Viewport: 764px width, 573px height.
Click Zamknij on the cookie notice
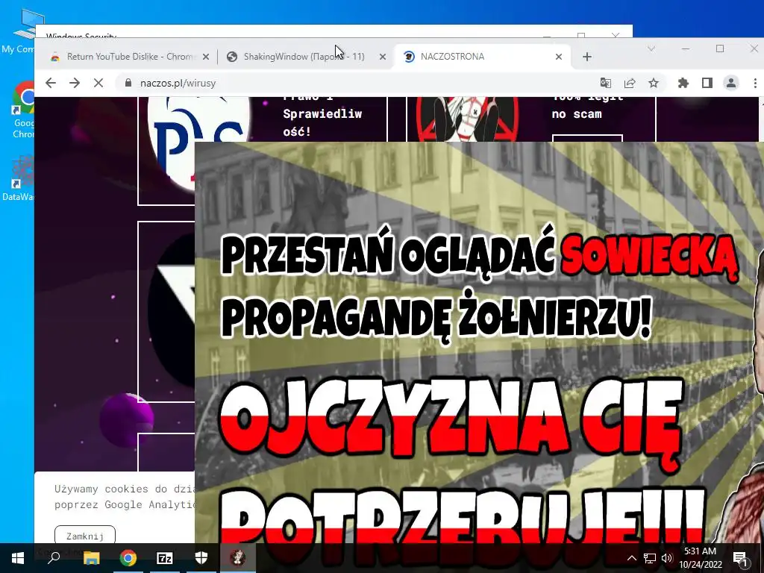[85, 536]
